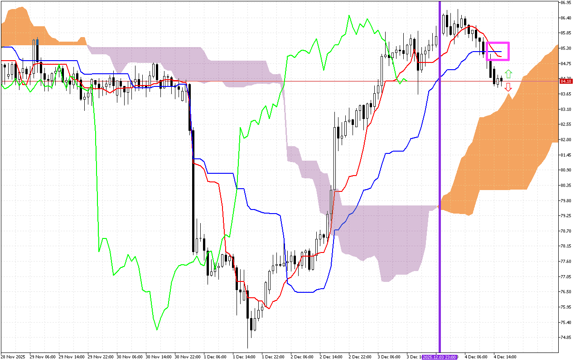This screenshot has height=362, width=580.
Task: Click the 2025.12.03 23:00 date label
Action: point(440,357)
